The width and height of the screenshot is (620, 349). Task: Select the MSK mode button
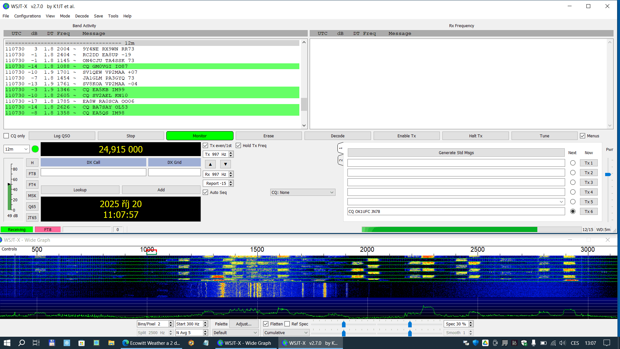32,196
